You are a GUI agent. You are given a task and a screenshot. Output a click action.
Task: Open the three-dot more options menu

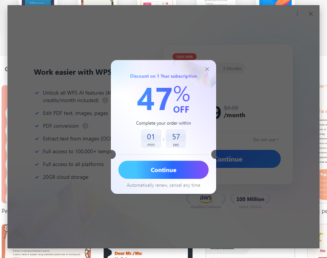[x=297, y=14]
